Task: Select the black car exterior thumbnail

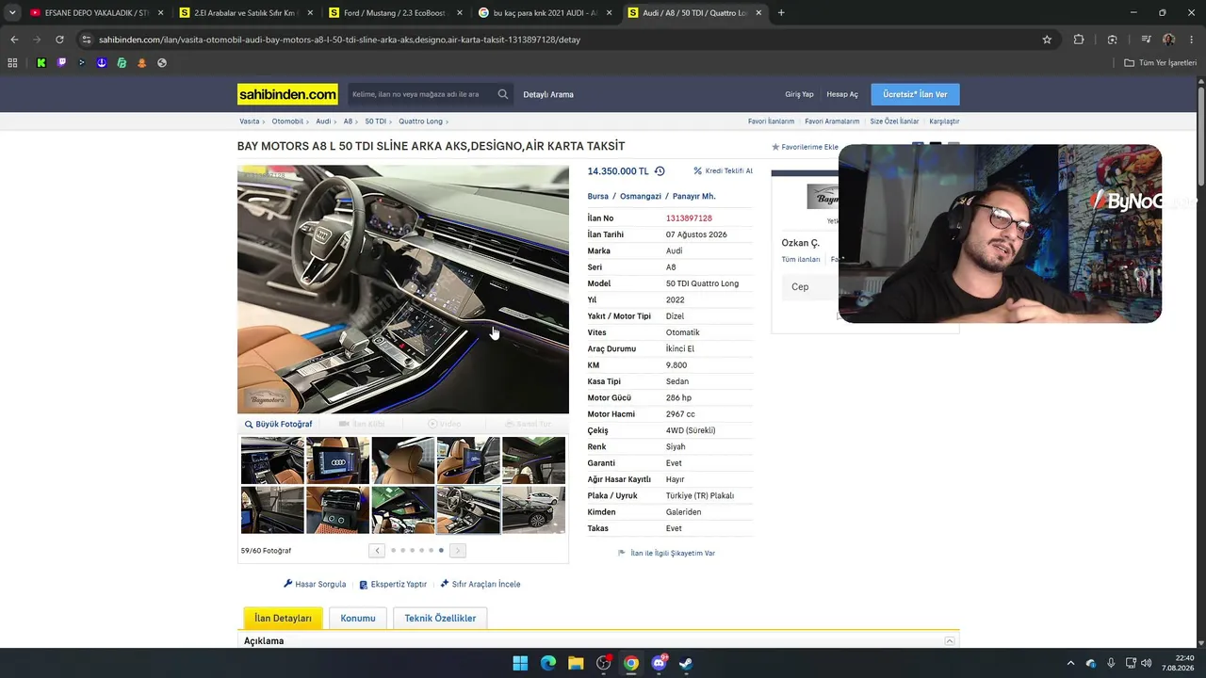Action: (x=533, y=510)
